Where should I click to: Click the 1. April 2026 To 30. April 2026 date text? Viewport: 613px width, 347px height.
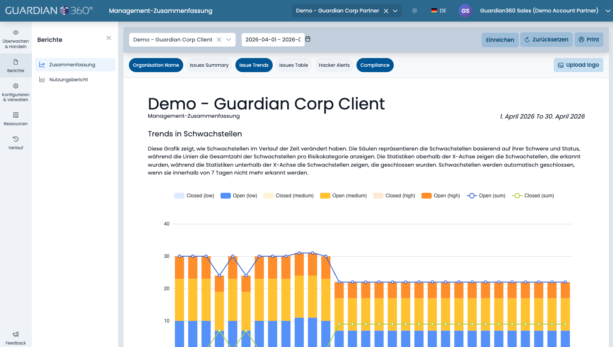point(542,116)
